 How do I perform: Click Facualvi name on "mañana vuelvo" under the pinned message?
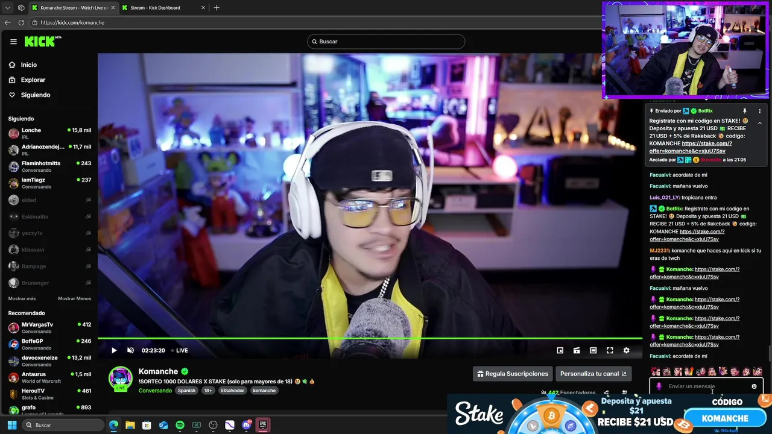point(660,186)
